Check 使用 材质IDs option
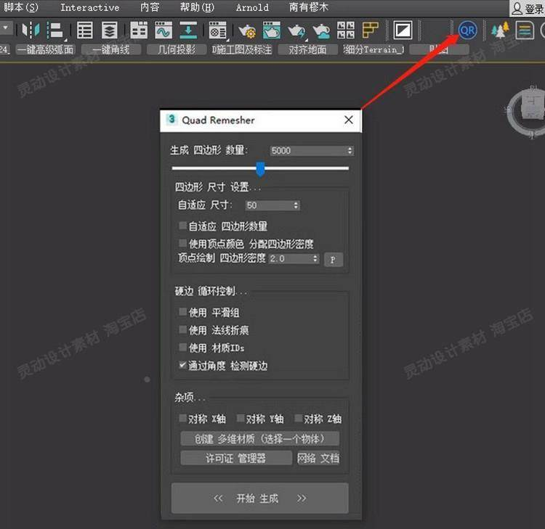 tap(182, 347)
